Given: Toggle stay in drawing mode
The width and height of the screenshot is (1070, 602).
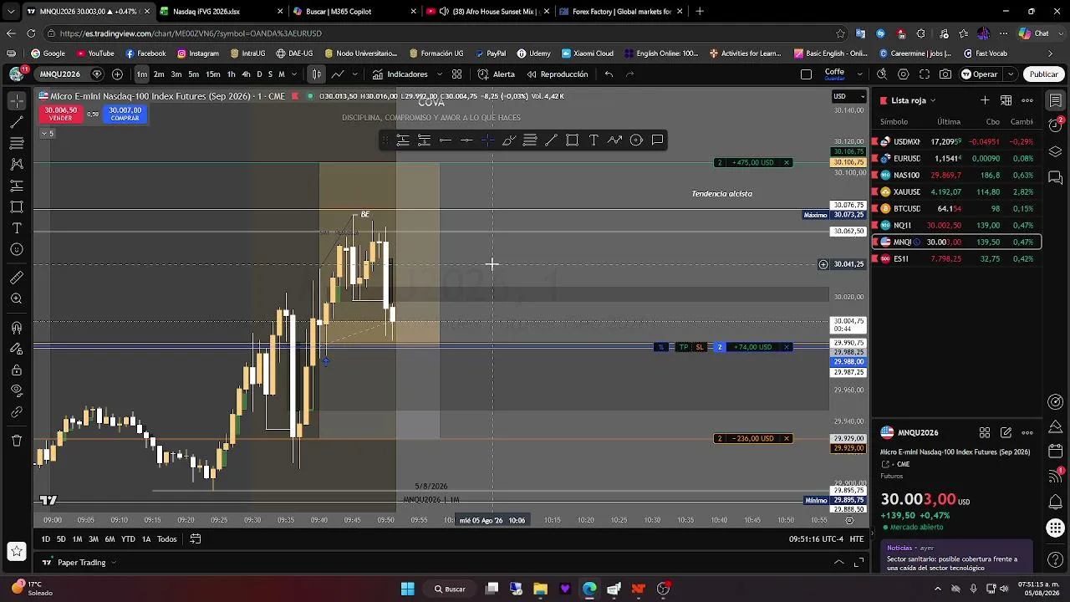Looking at the screenshot, I should pyautogui.click(x=17, y=349).
